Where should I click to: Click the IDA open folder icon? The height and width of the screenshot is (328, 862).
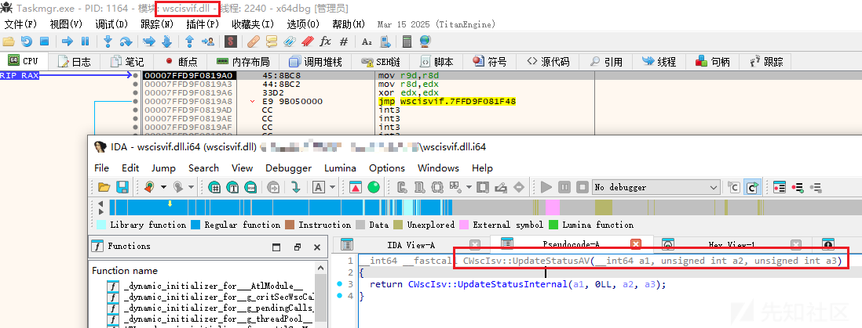pyautogui.click(x=104, y=188)
